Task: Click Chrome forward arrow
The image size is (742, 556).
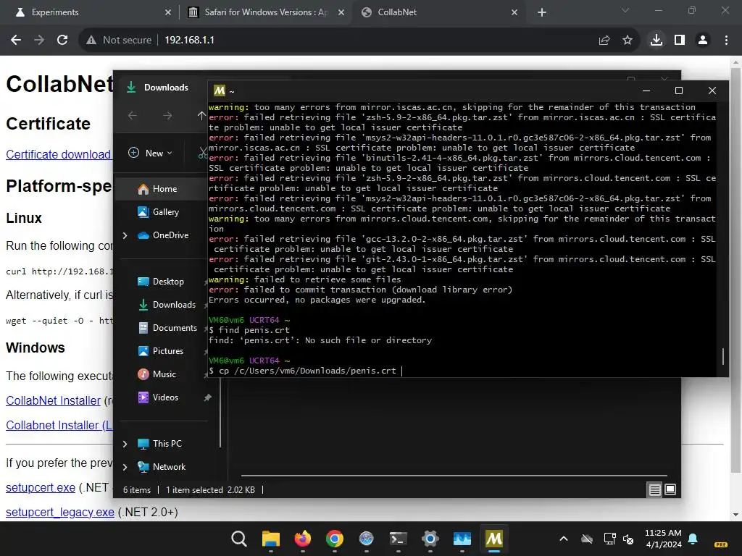Action: point(39,41)
